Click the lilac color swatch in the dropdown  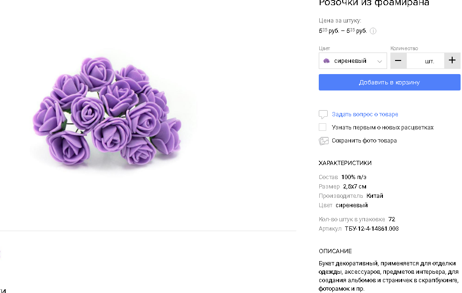click(327, 61)
